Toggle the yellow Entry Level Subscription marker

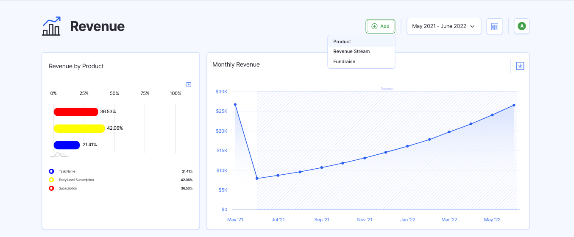click(51, 180)
